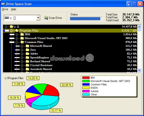Select the open Program Files folder icon
Viewport: 144px width, 116px height.
click(x=17, y=31)
